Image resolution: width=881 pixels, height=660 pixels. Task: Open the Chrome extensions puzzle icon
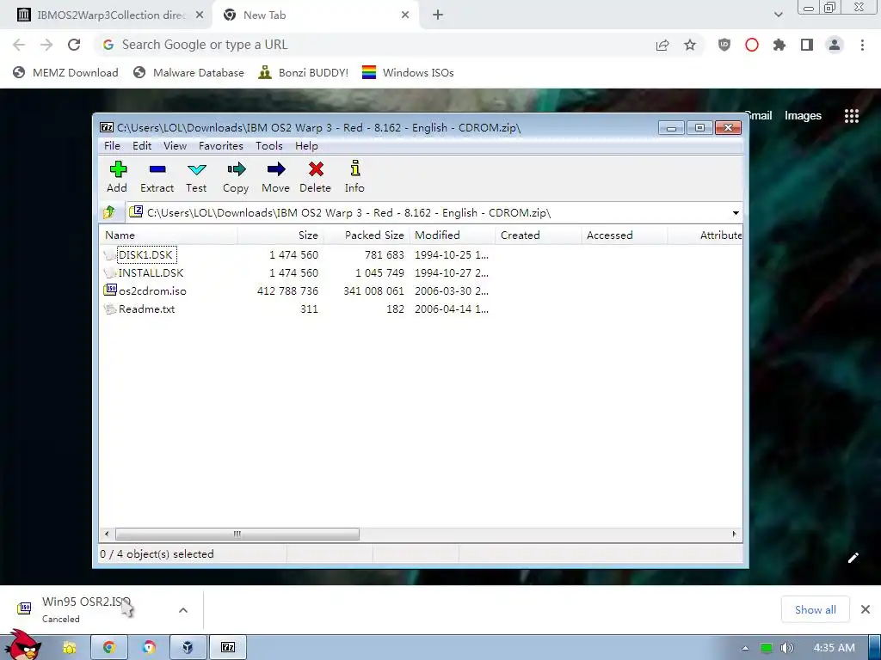[779, 45]
